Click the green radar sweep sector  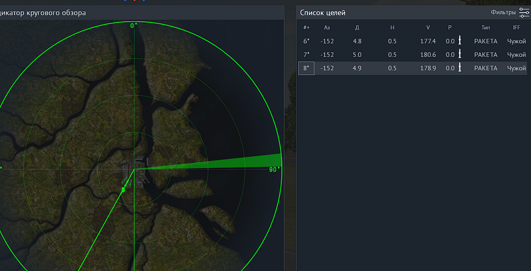[x=237, y=163]
